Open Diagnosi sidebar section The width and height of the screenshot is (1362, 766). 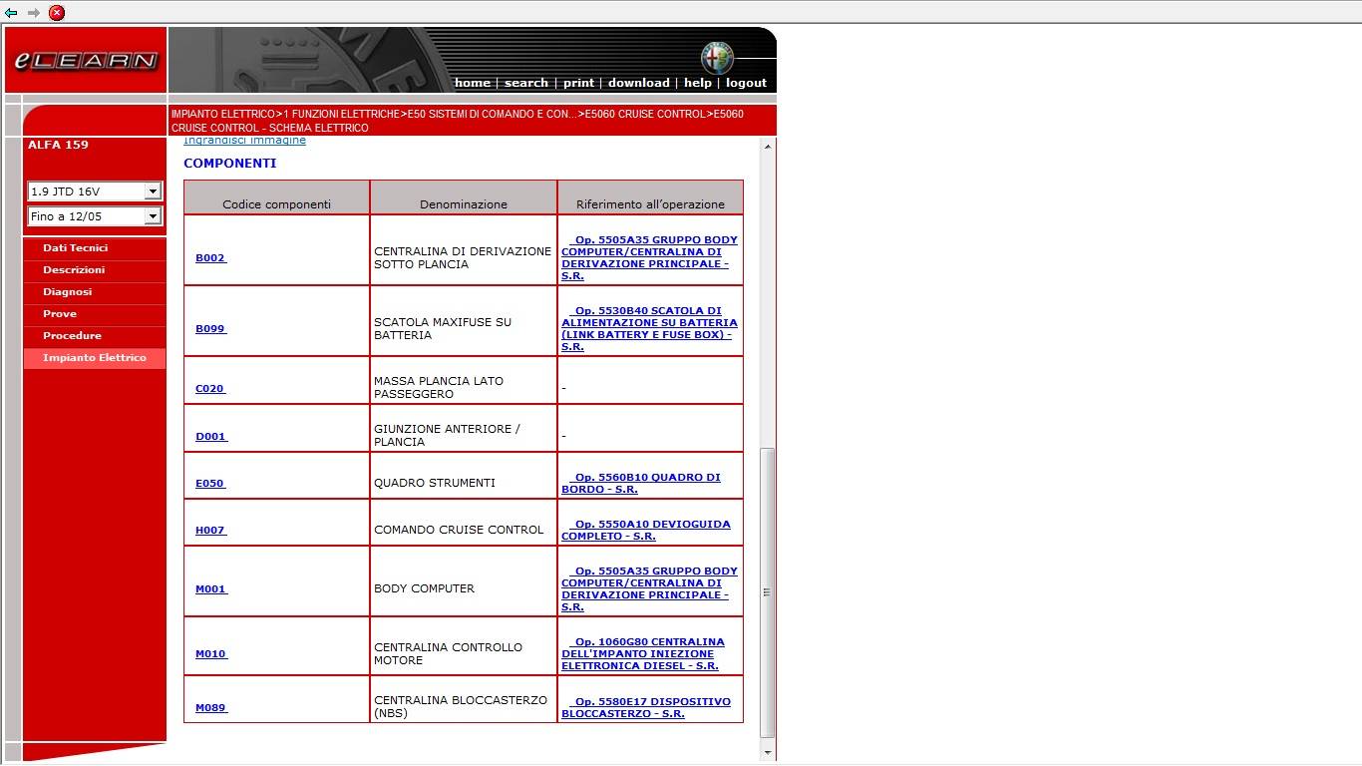95,292
